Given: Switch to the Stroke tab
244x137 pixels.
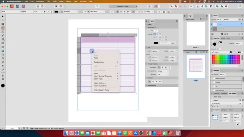Looking at the screenshot, I should point(223,38).
